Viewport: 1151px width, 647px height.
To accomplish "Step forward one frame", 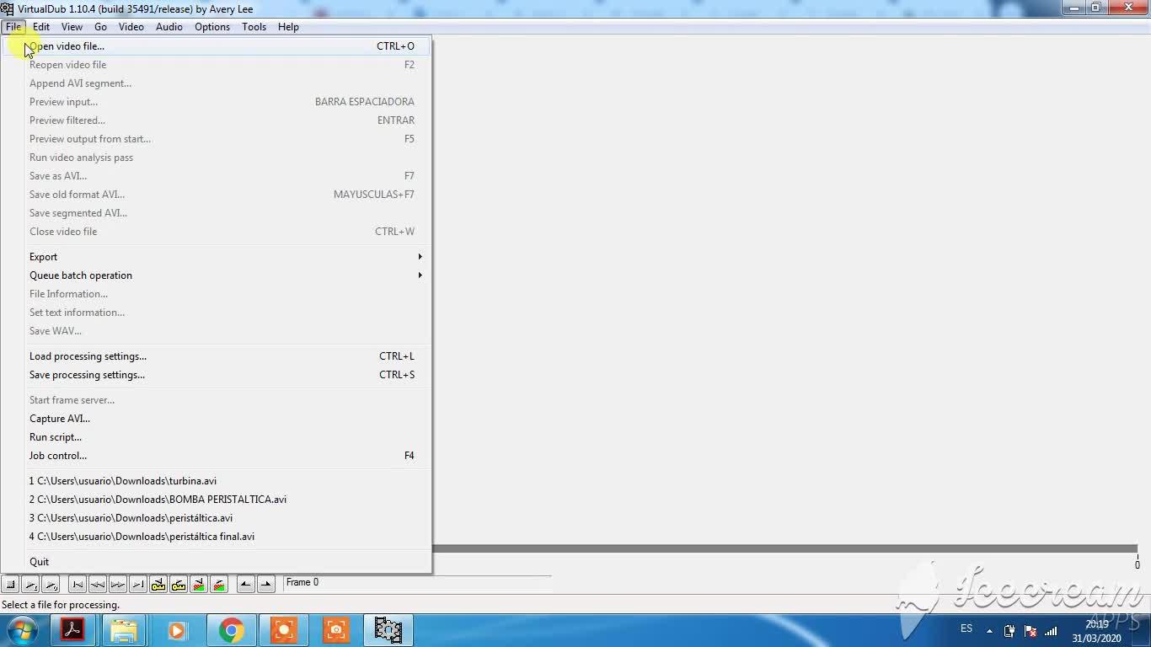I will pyautogui.click(x=118, y=584).
